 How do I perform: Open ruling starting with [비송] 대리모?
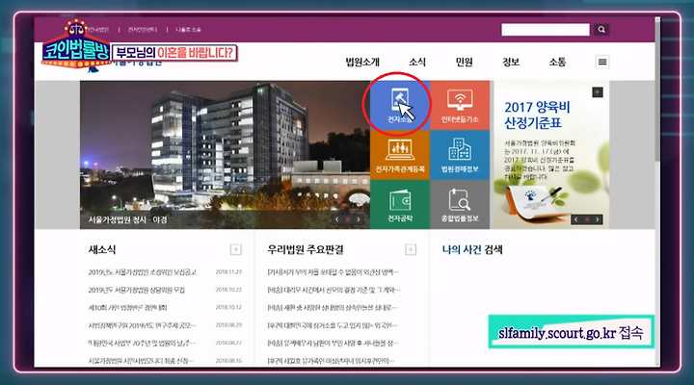coord(334,290)
